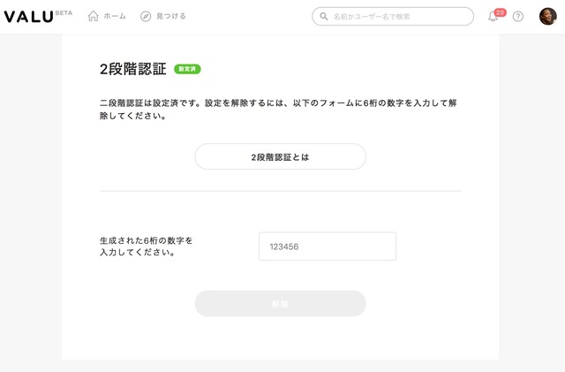Screen dimensions: 565x372
Task: Click the horizontal divider under the 2段階認証とは button
Action: [x=281, y=191]
